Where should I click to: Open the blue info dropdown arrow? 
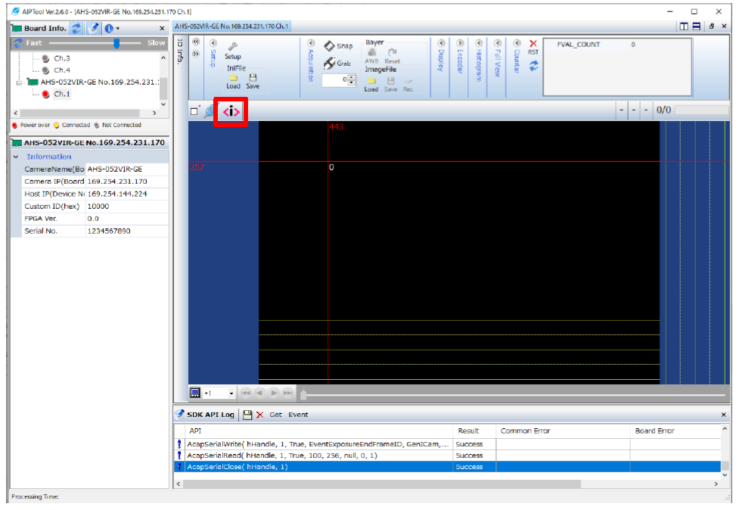coord(118,28)
